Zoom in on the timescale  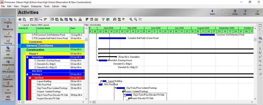coord(131,19)
